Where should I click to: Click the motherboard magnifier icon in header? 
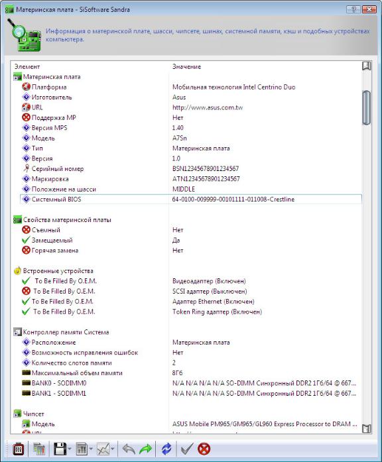point(24,35)
